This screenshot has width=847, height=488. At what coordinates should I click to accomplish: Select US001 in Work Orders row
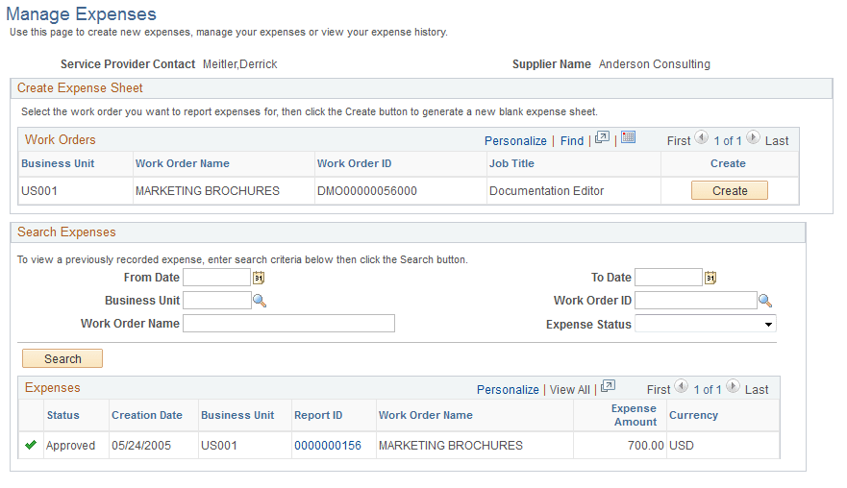[38, 191]
